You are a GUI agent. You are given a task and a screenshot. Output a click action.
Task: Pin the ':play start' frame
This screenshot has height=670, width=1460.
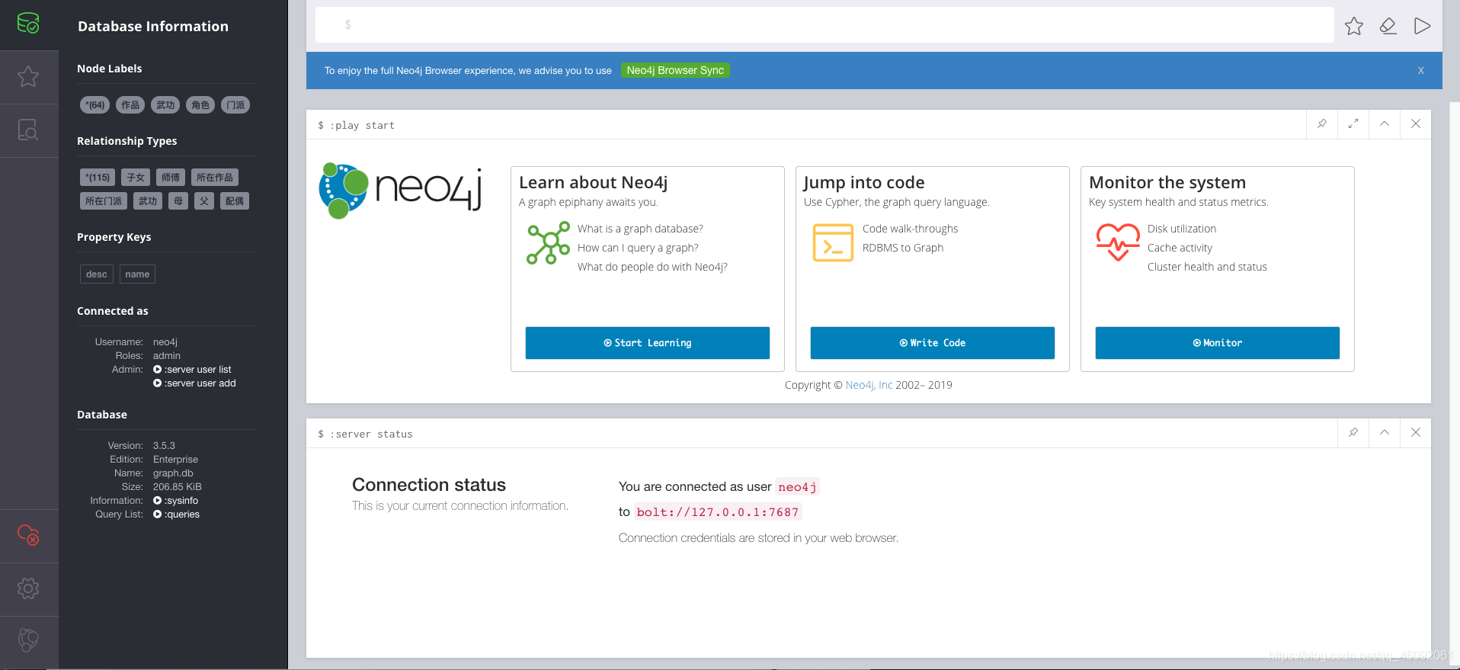pos(1322,123)
